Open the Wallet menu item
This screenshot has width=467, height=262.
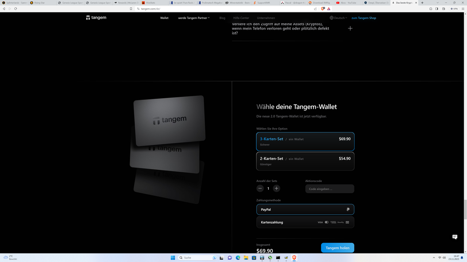(164, 18)
